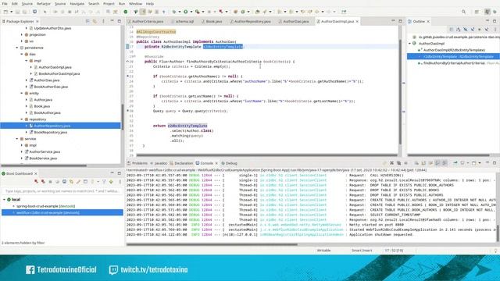Open the Run menu
Screen dimensions: 500x281
tap(122, 4)
